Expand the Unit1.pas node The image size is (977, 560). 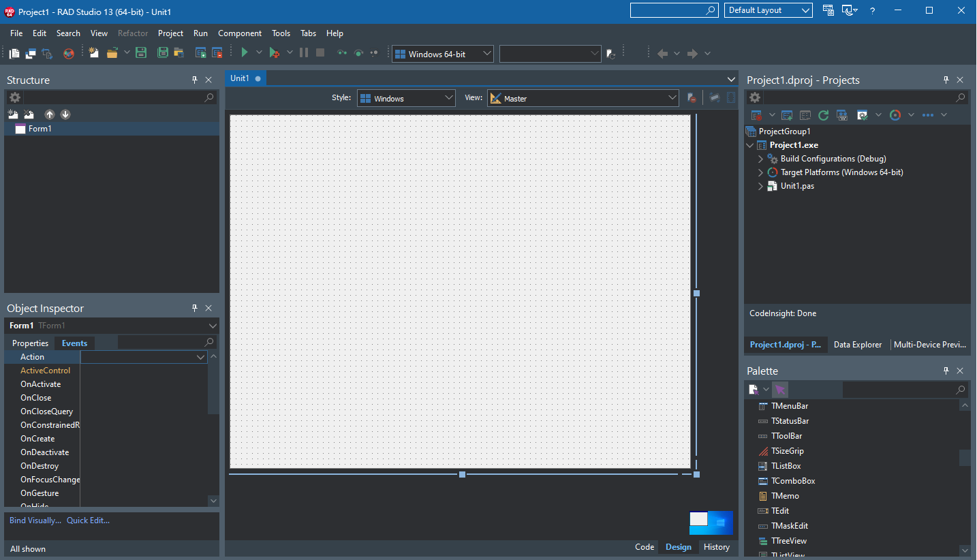tap(761, 186)
